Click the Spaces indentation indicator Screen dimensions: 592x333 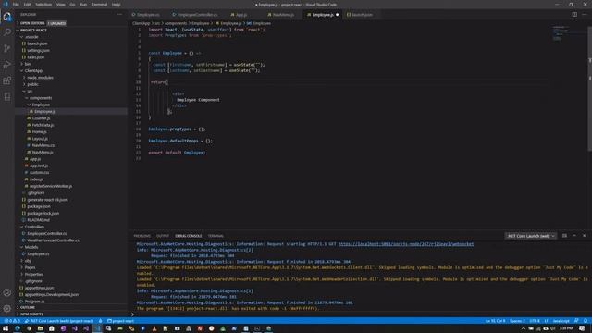tap(517, 321)
